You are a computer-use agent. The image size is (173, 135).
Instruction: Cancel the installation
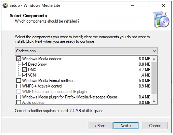pos(155,126)
